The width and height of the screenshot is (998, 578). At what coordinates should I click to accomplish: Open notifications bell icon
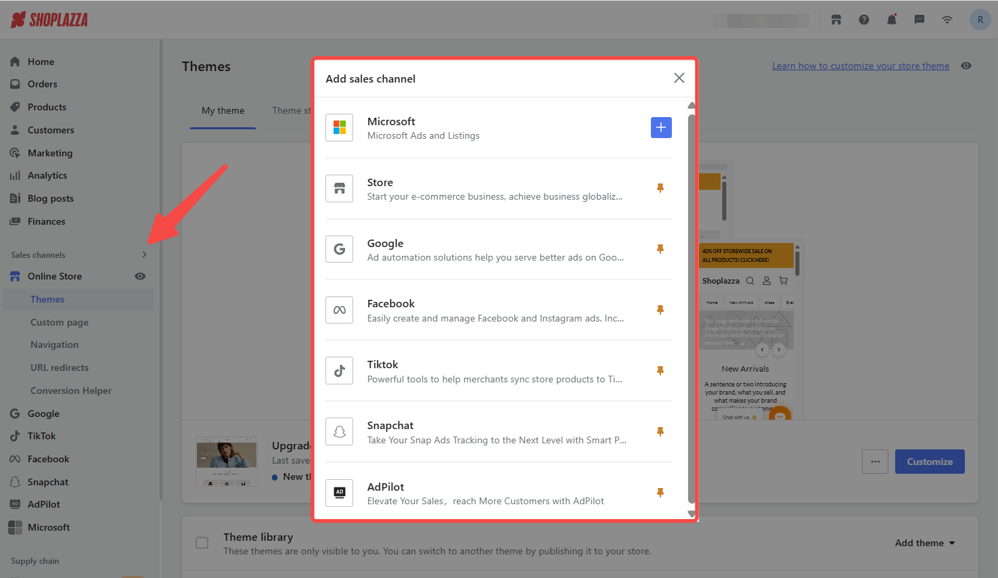click(892, 20)
